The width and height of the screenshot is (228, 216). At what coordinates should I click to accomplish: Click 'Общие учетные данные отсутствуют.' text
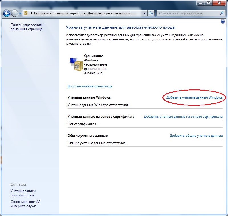[97, 143]
